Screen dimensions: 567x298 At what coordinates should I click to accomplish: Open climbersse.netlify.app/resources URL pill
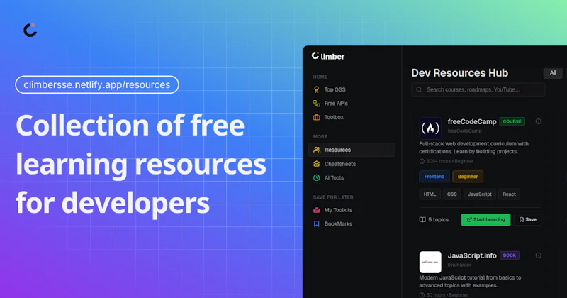pos(97,84)
